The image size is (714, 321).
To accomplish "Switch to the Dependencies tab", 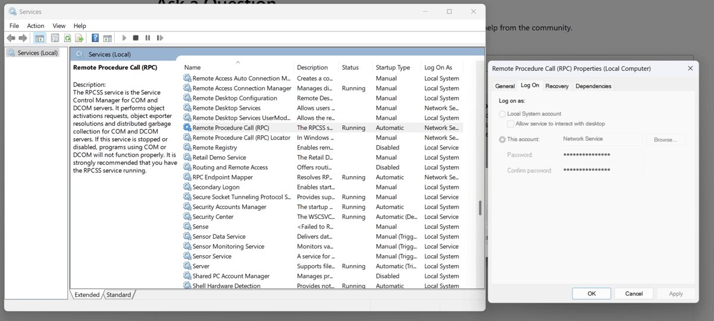I will click(x=593, y=86).
